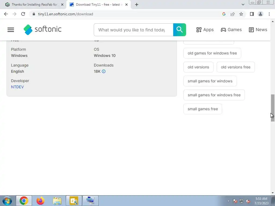The height and width of the screenshot is (206, 275).
Task: Select 'old games for windows free' tag
Action: 212,53
